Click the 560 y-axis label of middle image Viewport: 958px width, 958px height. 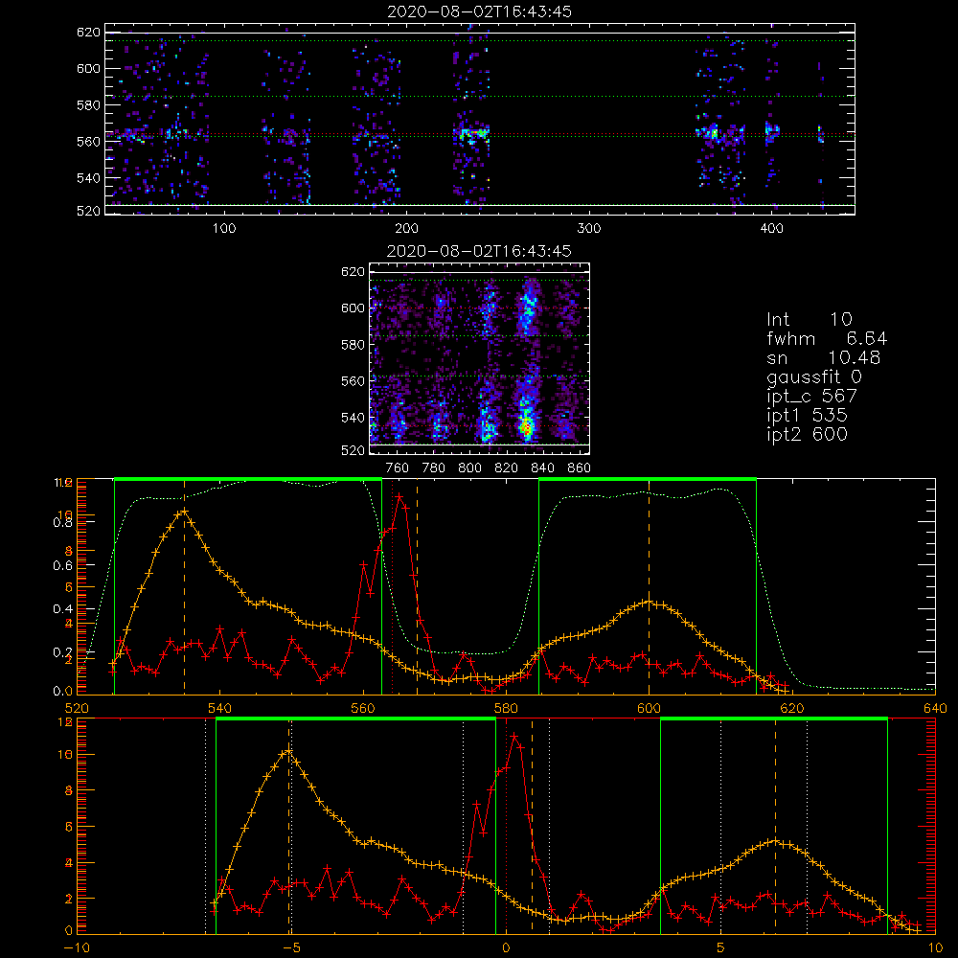pyautogui.click(x=354, y=381)
